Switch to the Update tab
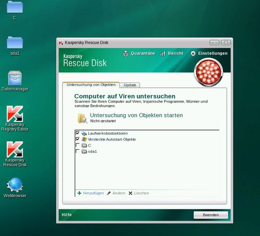Screen dimensions: 260x236 tap(130, 85)
